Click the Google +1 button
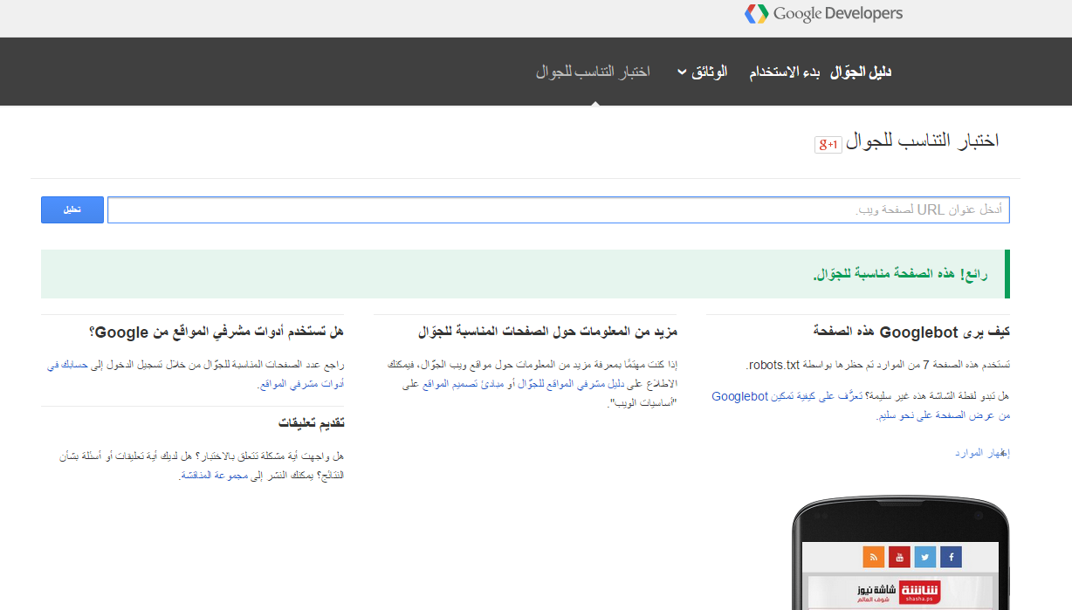This screenshot has width=1072, height=610. tap(828, 144)
